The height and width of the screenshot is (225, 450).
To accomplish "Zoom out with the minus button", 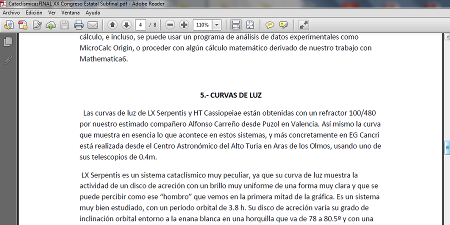I will click(170, 25).
